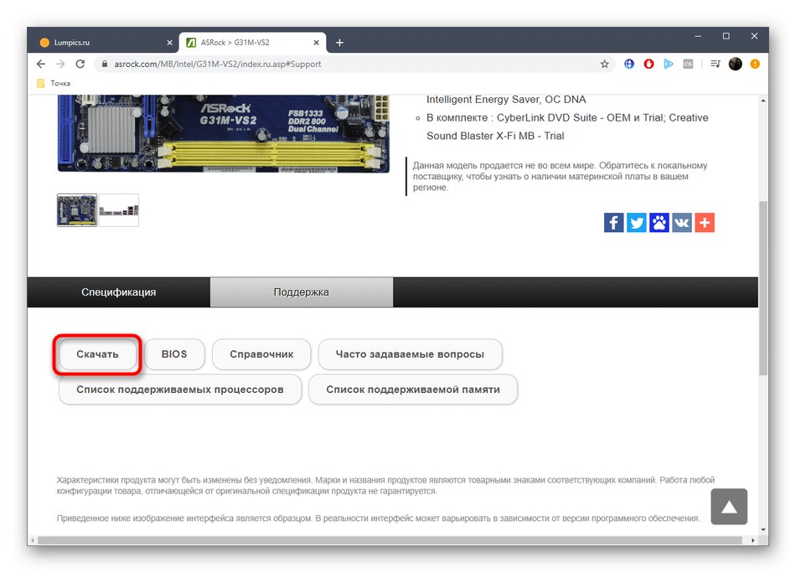
Task: Click the Скачать button
Action: pyautogui.click(x=97, y=354)
